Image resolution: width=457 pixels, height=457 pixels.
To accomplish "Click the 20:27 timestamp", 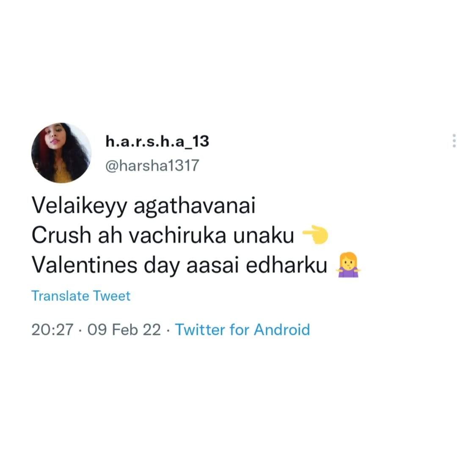I will 52,330.
